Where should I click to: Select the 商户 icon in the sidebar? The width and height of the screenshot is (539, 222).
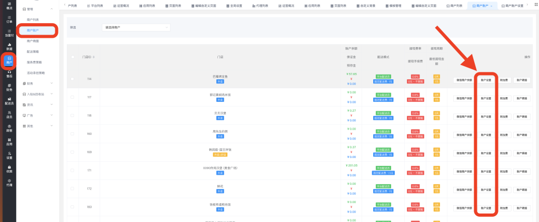(9, 60)
